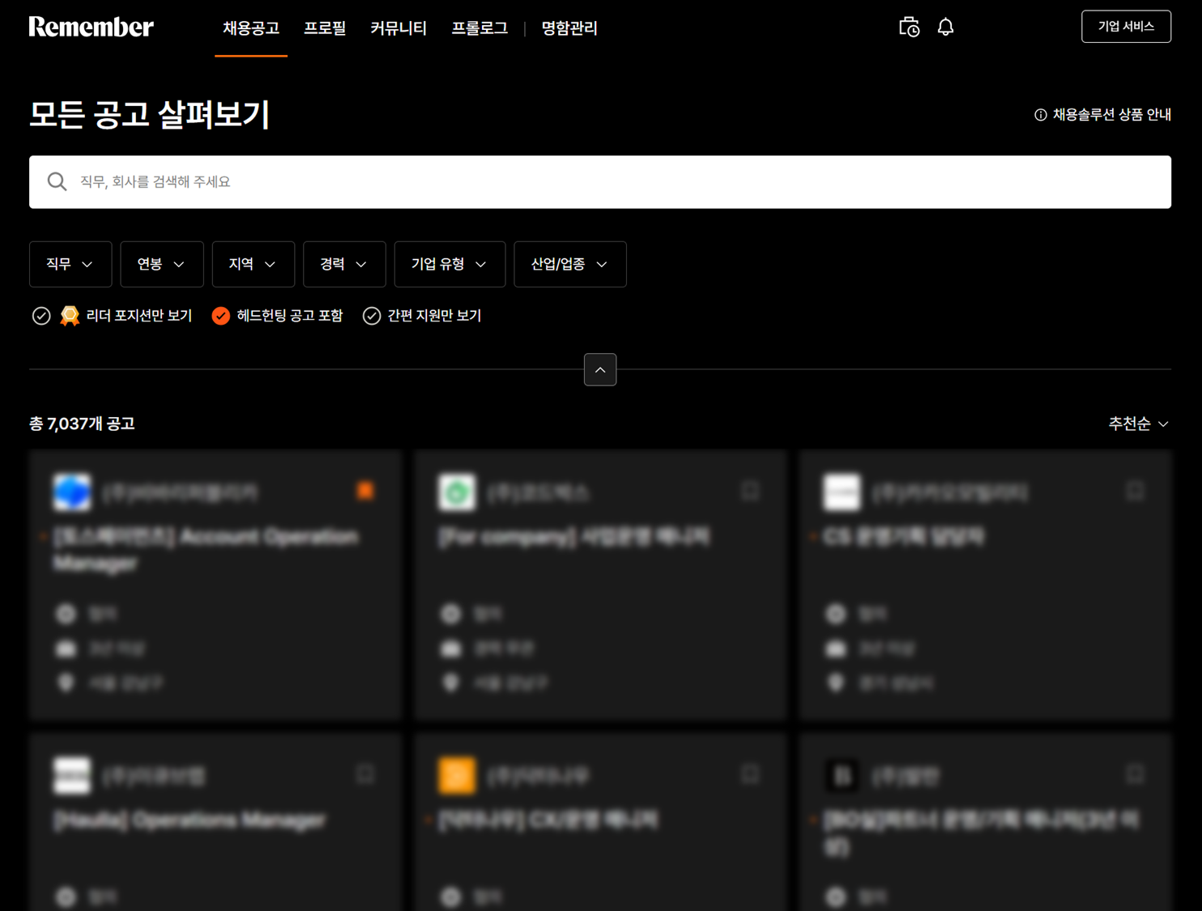
Task: Click orange company logo on CX/운영 매니저 card
Action: click(457, 776)
